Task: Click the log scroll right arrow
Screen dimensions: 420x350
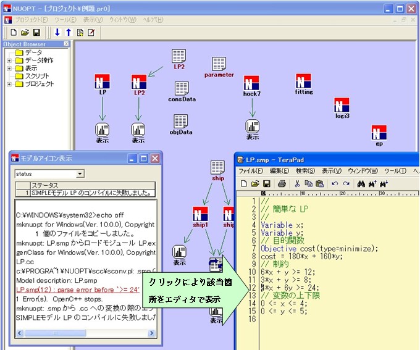Action: click(151, 333)
